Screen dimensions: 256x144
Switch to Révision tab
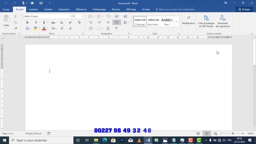pyautogui.click(x=116, y=10)
